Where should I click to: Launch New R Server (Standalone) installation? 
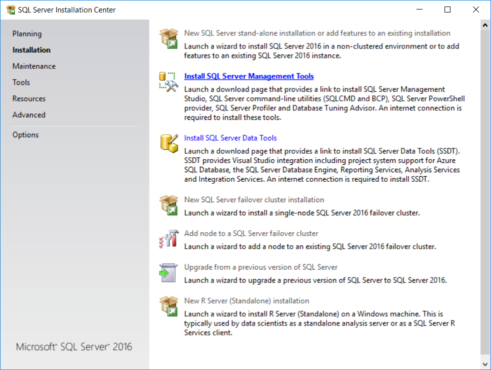click(246, 301)
